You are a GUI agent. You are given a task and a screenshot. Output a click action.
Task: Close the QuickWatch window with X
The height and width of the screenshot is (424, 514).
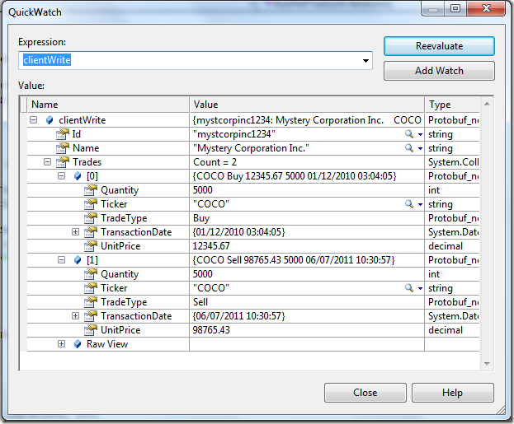tap(487, 8)
